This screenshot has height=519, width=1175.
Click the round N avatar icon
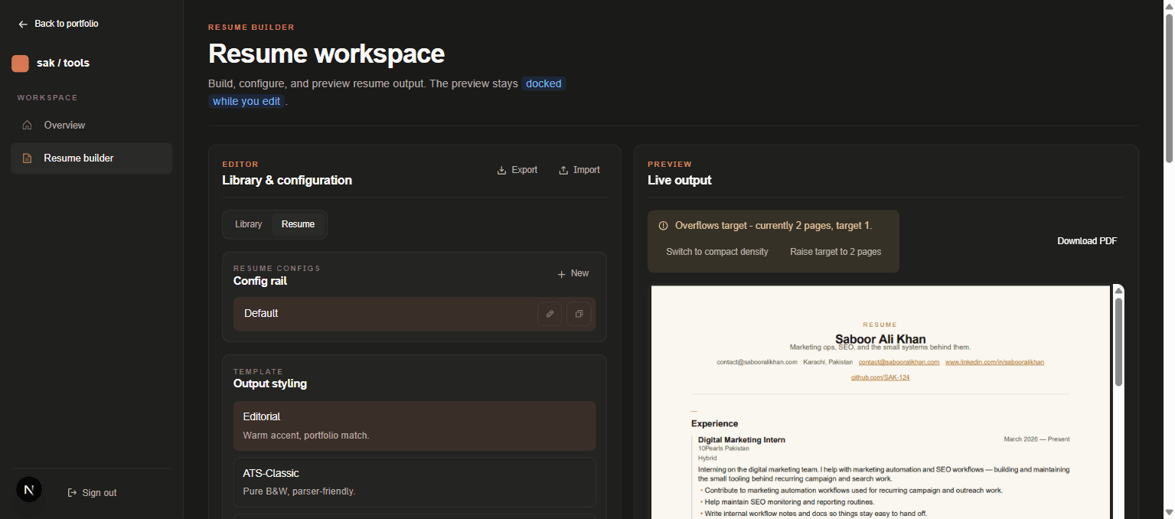coord(29,490)
